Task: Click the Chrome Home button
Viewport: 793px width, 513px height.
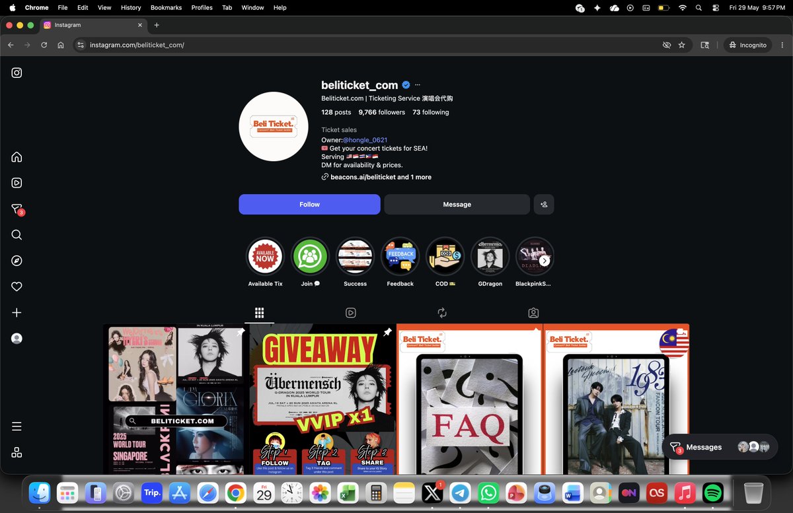Action: 61,45
